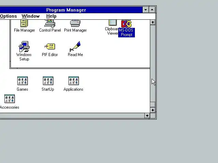Click the 'Read Me' label text

[75, 55]
